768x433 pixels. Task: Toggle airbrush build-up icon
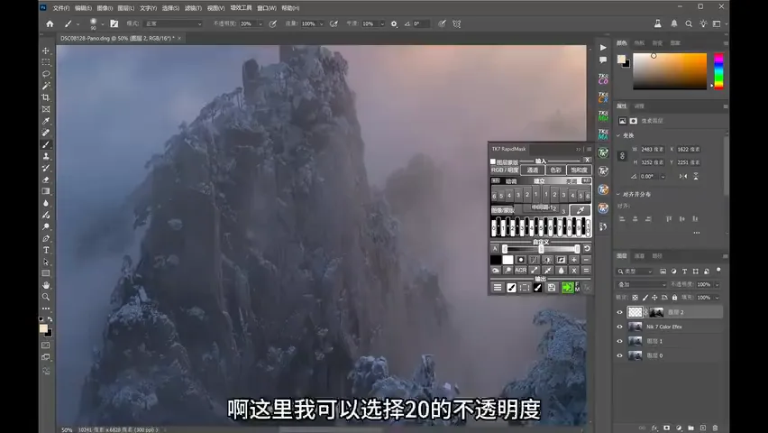point(334,23)
